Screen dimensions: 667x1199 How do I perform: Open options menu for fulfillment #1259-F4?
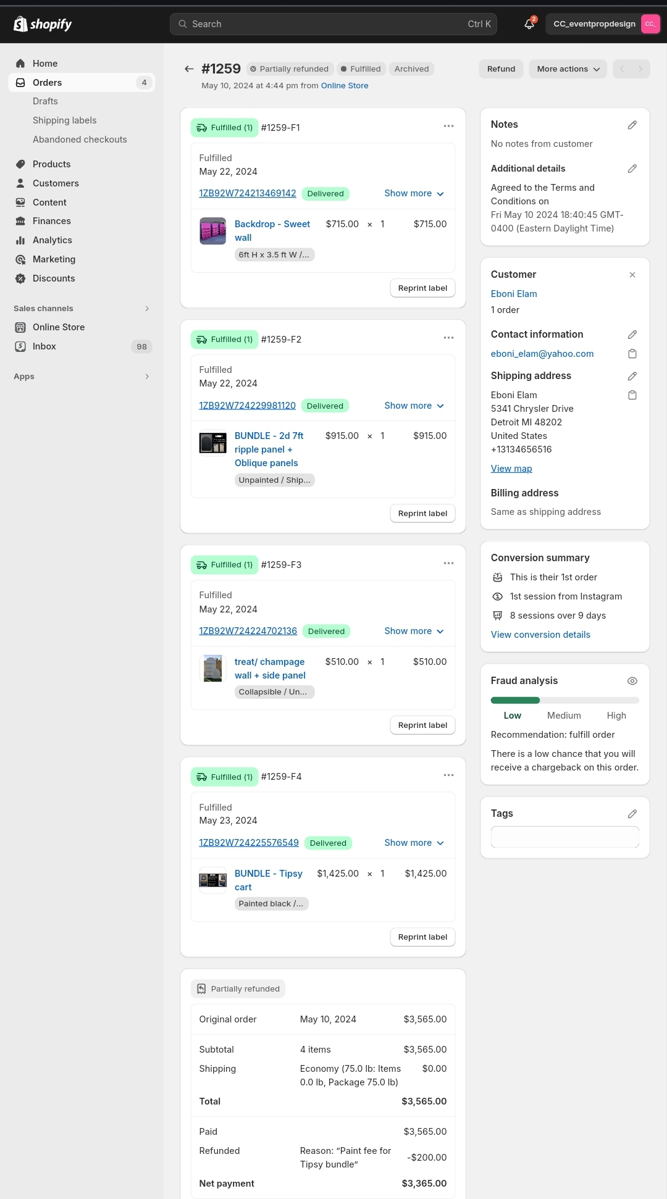pos(448,775)
